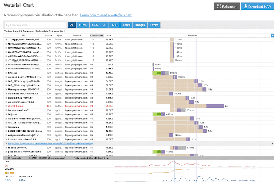The image size is (277, 187).
Task: Collapse the expanded hero01-free-img row arrow
Action: [272, 143]
